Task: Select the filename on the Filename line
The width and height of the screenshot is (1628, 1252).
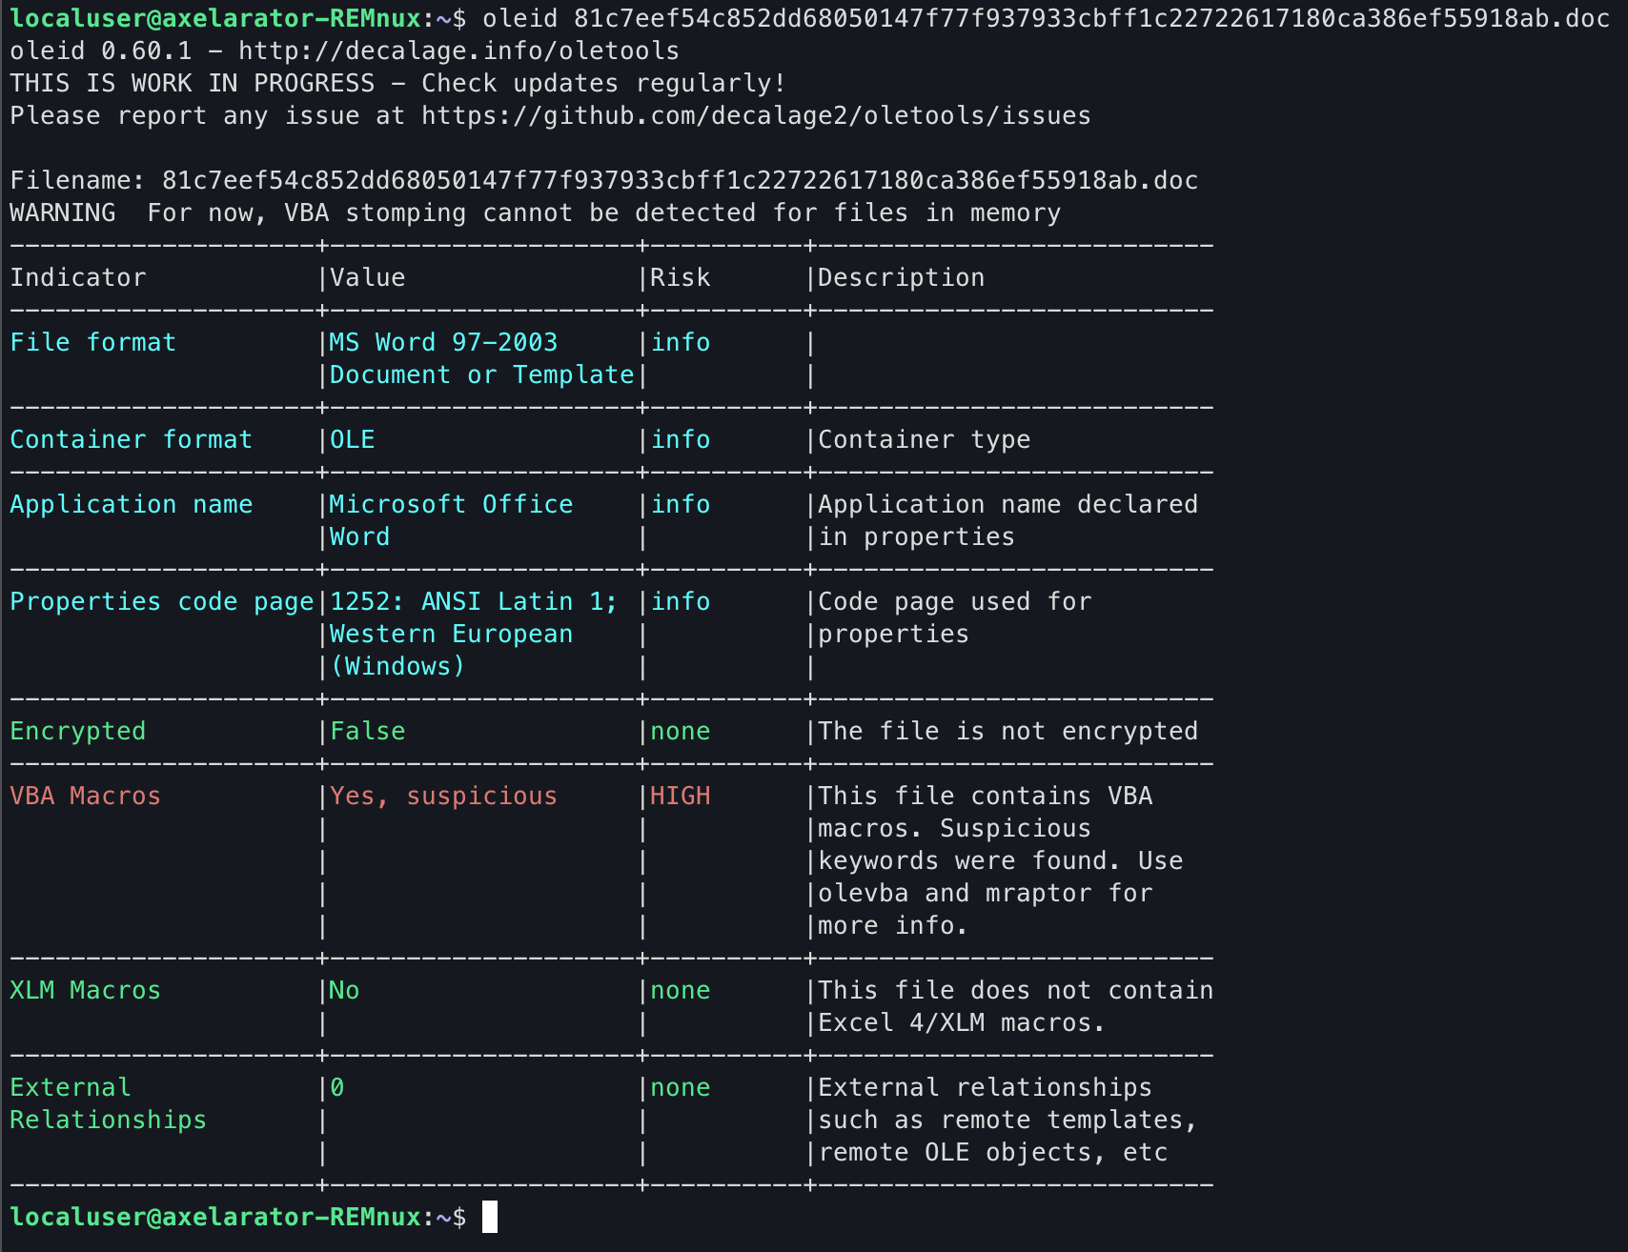Action: [680, 180]
